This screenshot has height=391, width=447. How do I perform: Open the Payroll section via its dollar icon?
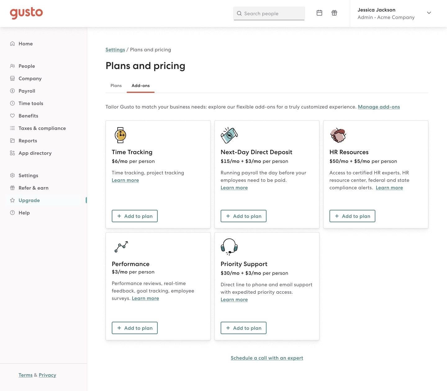pos(12,91)
